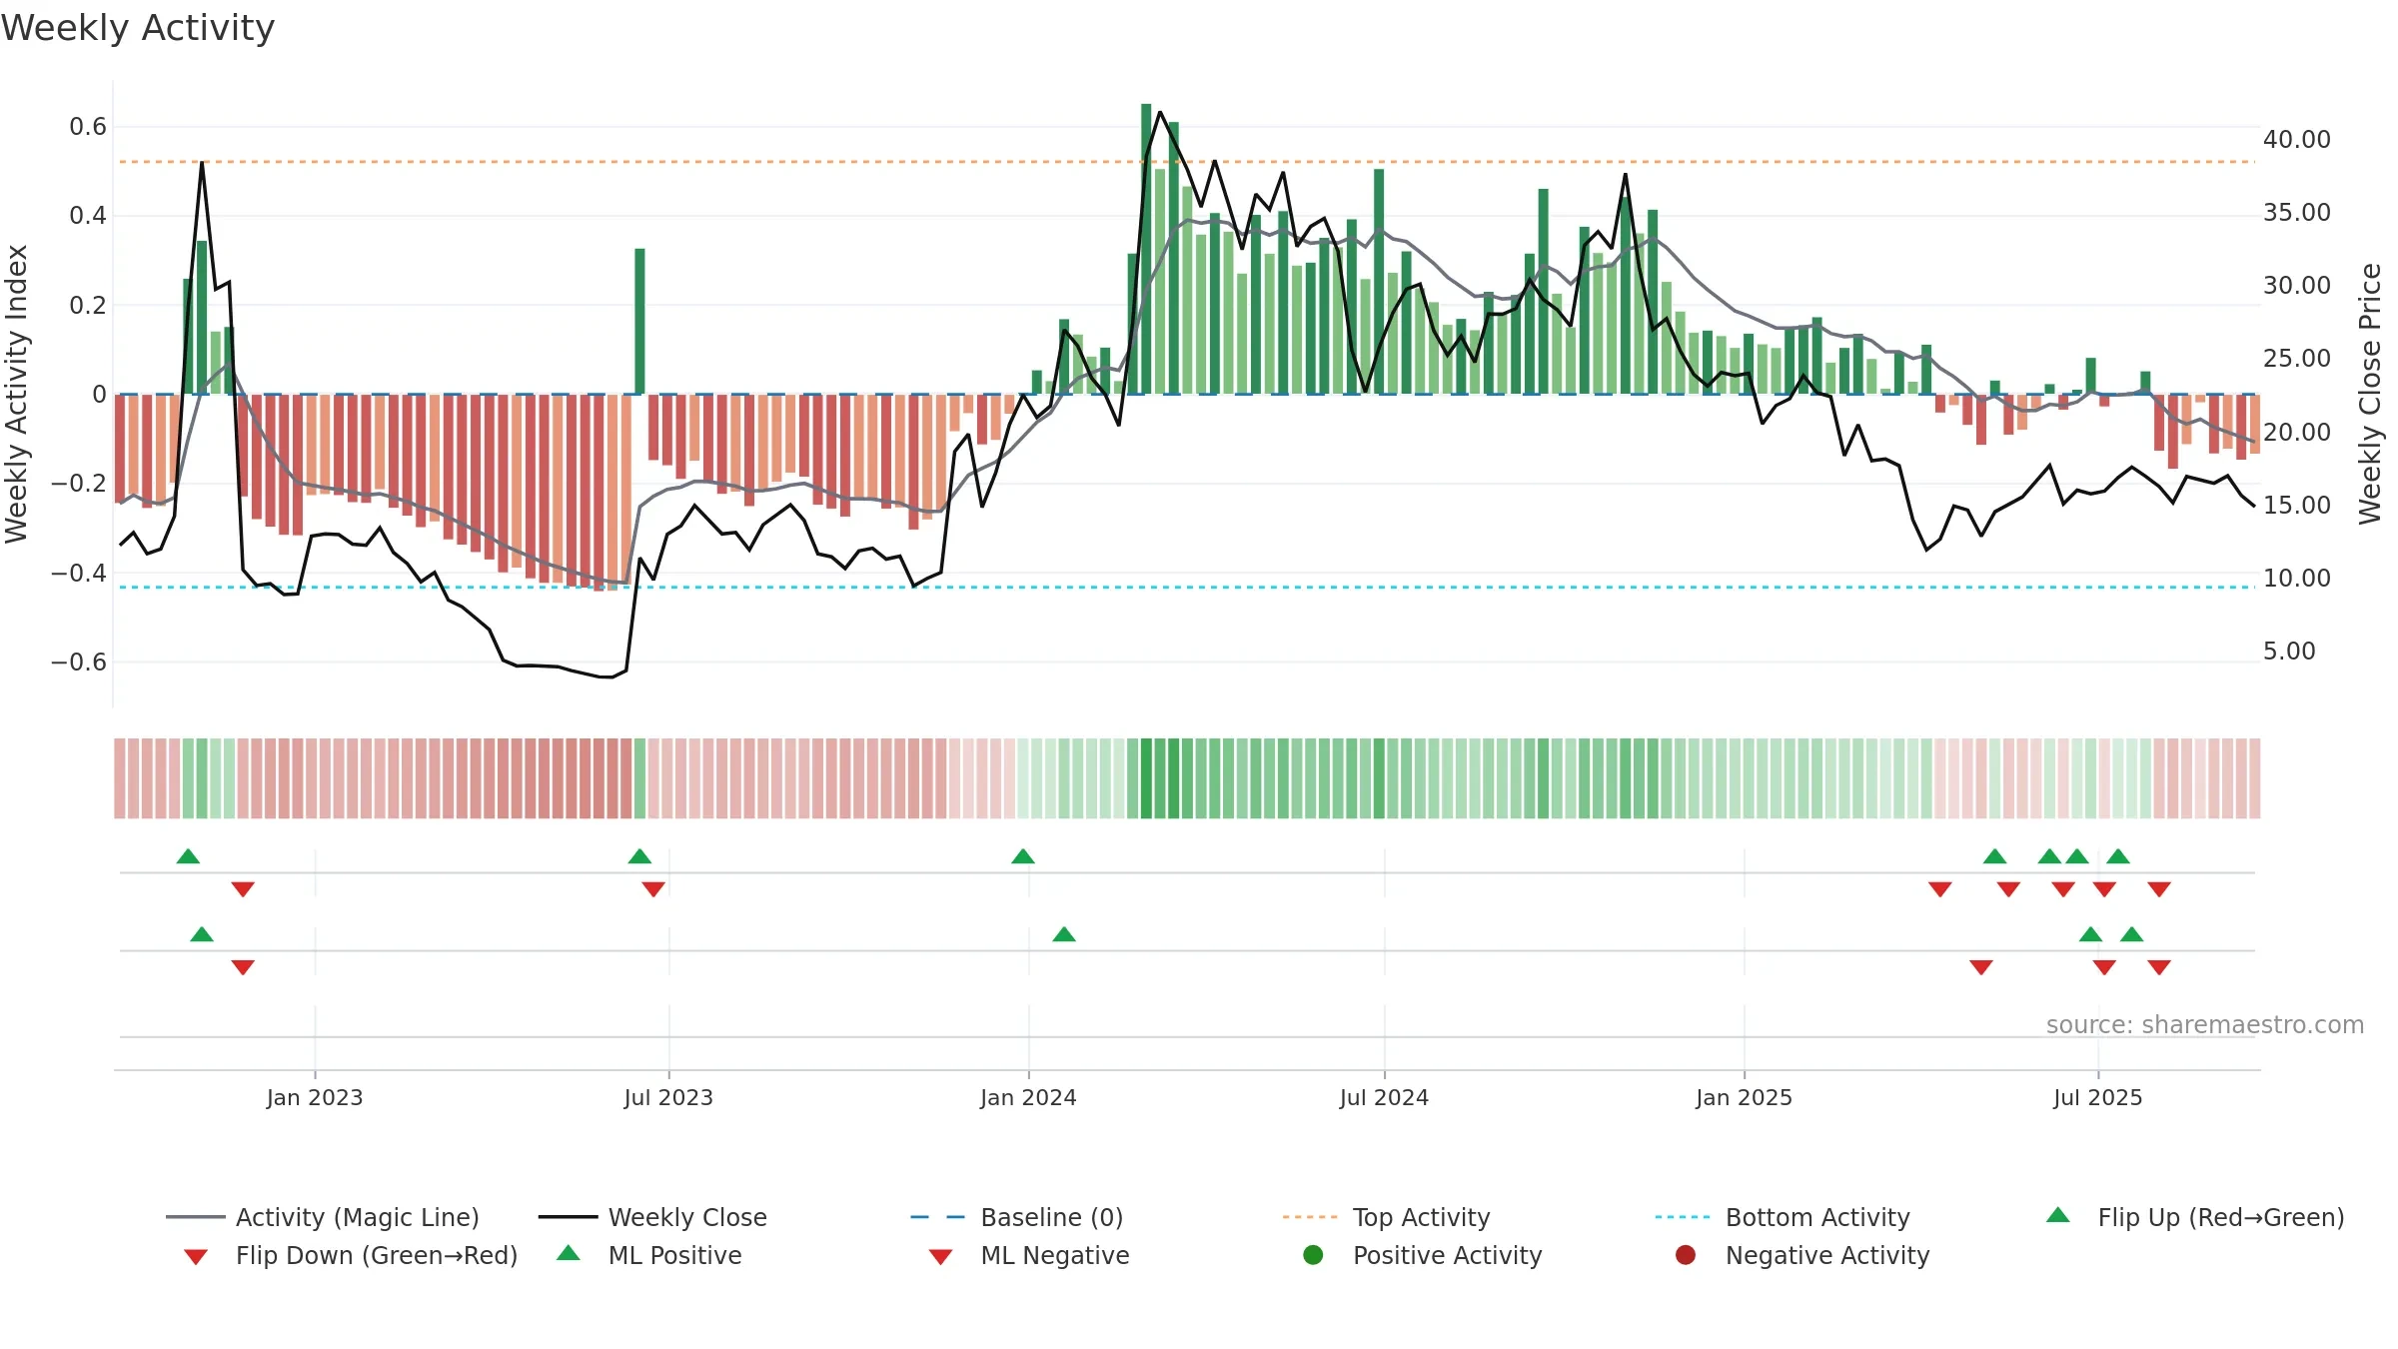Click the red Flip Down legend triangle

click(x=196, y=1257)
